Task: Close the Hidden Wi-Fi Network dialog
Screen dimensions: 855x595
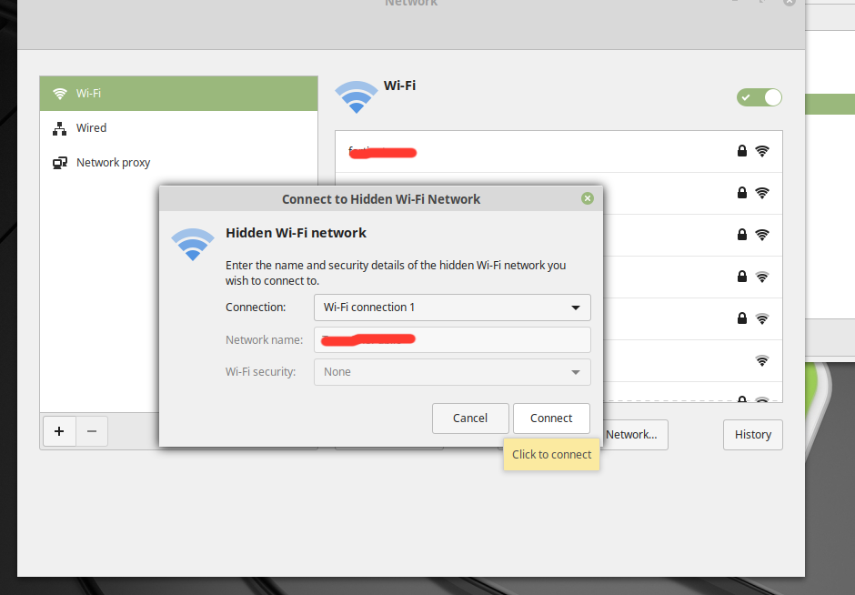Action: 588,198
